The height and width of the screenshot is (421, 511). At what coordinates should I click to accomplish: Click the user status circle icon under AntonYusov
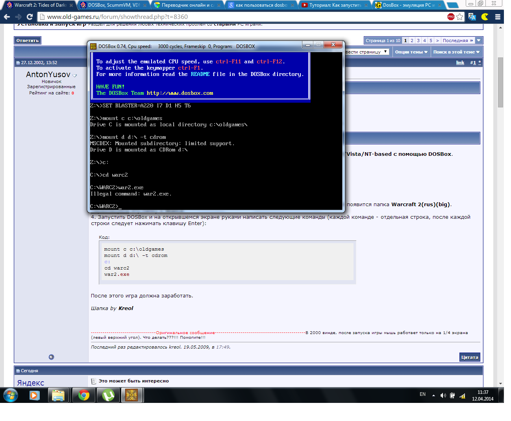pyautogui.click(x=51, y=357)
